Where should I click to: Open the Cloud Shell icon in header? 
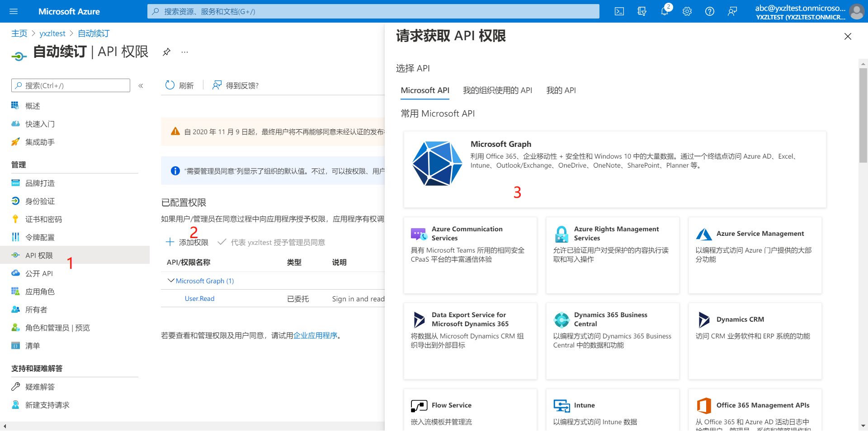click(x=619, y=11)
